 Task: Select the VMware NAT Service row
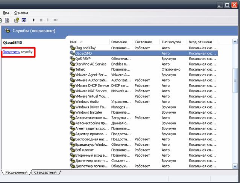[x=144, y=91]
